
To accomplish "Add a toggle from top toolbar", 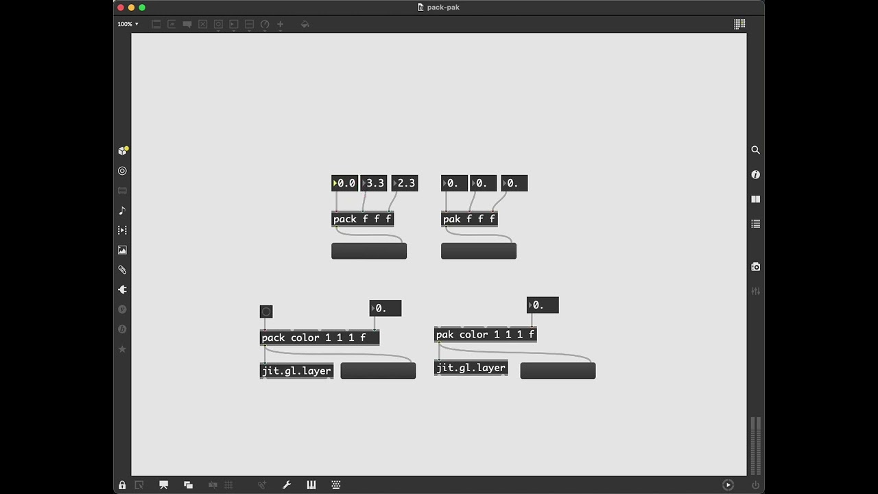I will point(203,24).
